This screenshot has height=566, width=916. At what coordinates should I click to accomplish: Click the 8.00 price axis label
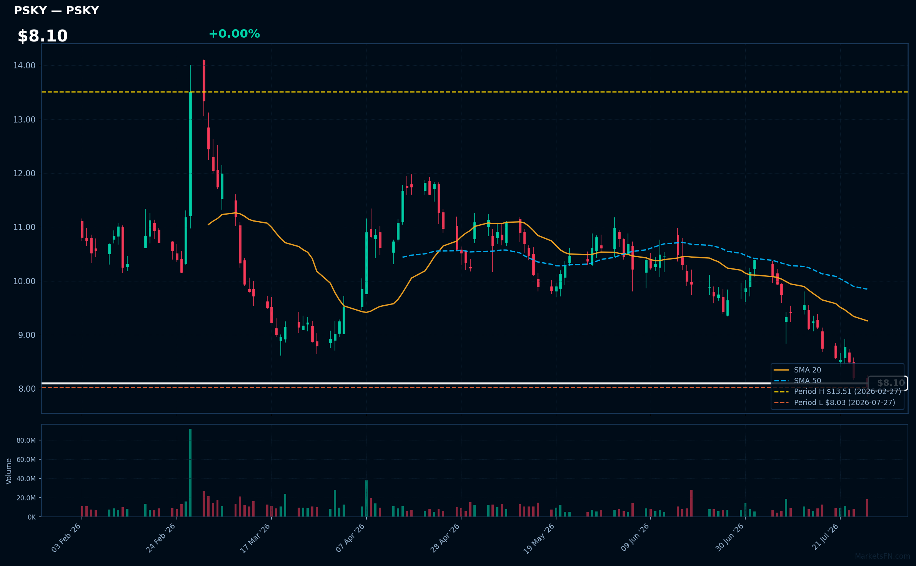(x=27, y=389)
